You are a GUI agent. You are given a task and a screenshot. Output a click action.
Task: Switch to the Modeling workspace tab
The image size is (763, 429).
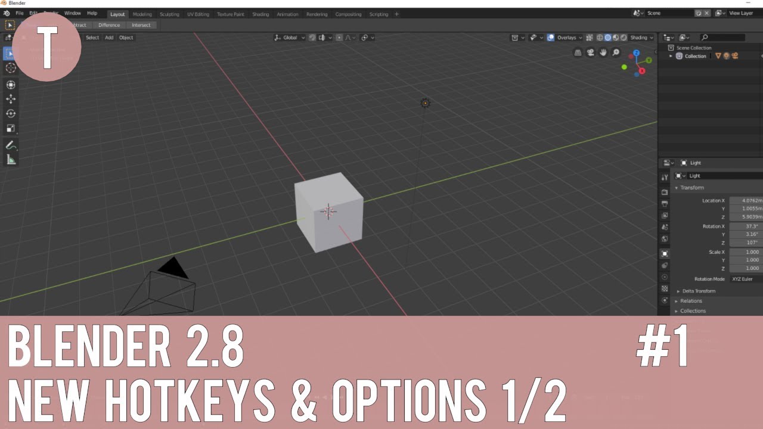pyautogui.click(x=142, y=14)
